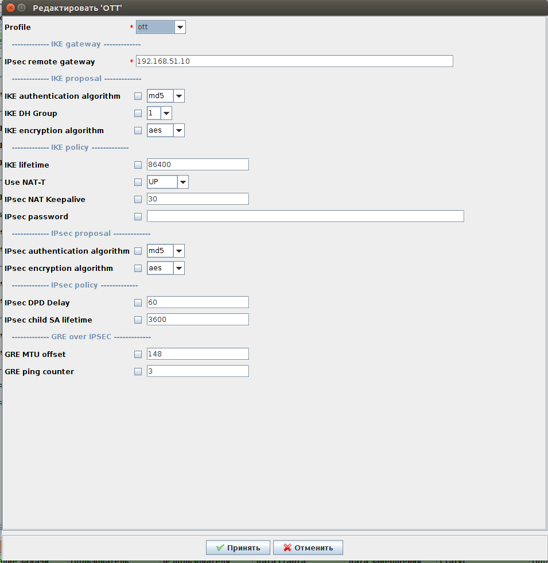
Task: Tick the IPsec password checkbox
Action: (x=138, y=217)
